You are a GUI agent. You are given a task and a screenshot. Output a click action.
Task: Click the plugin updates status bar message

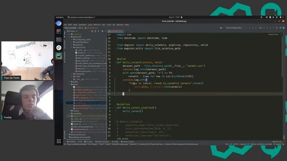(x=132, y=144)
